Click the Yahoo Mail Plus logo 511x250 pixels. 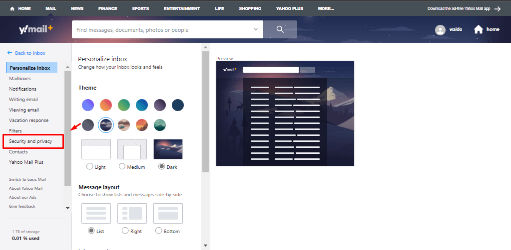click(x=36, y=29)
